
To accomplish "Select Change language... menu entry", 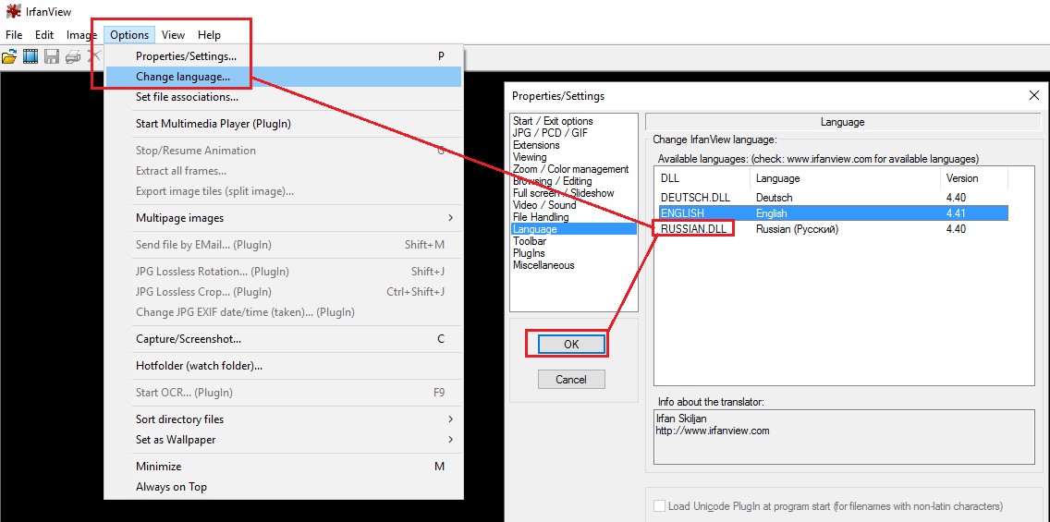I will coord(283,77).
